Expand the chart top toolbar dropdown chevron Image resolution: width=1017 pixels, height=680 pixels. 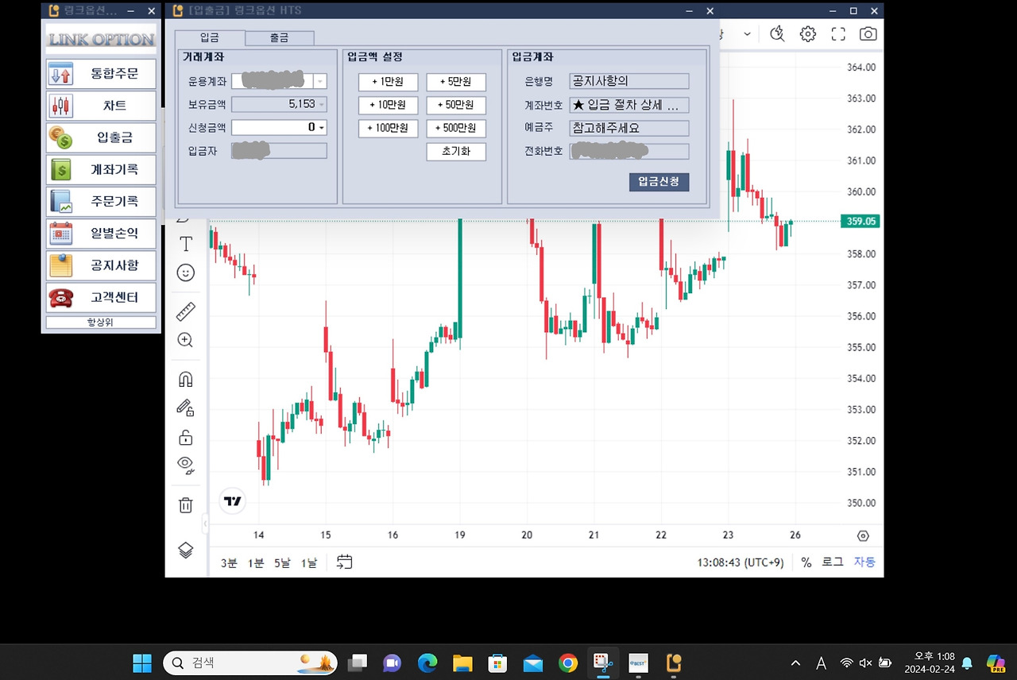747,34
